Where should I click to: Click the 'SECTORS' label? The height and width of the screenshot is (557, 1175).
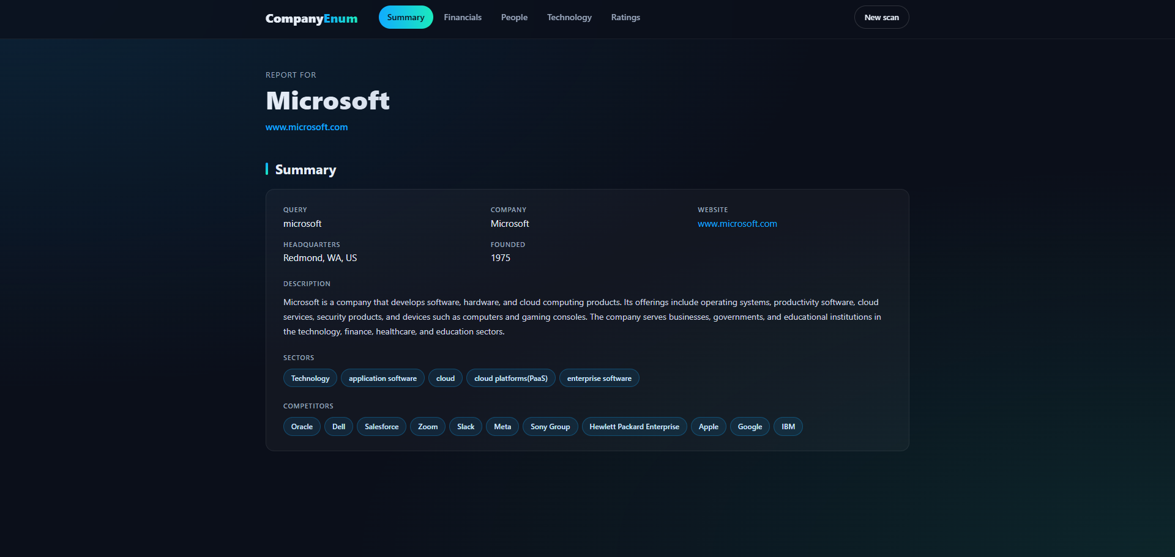pyautogui.click(x=299, y=358)
